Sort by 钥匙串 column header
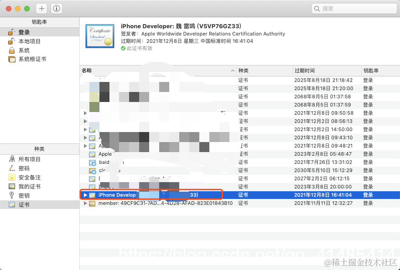The height and width of the screenshot is (270, 400). [380, 71]
